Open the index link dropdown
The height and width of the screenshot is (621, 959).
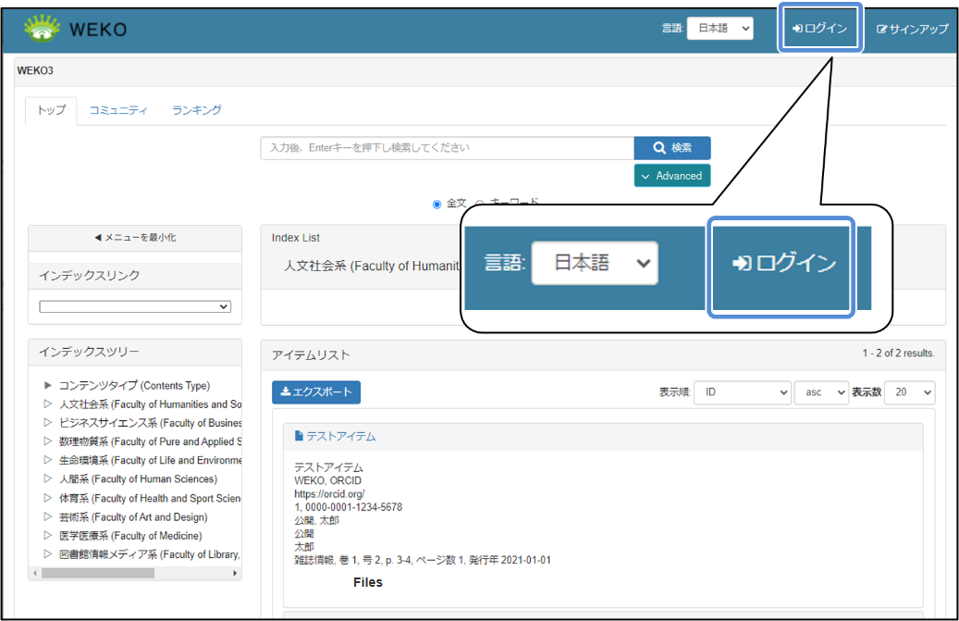(135, 306)
